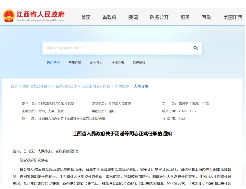Click the paragraph line starting 省公安厅政治安全保卫总队
The height and width of the screenshot is (189, 246).
tap(126, 169)
